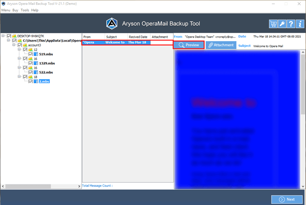Select the 522.mbs file
The image size is (306, 205).
[x=46, y=72]
